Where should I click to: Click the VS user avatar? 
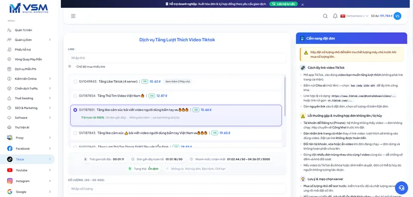click(398, 16)
